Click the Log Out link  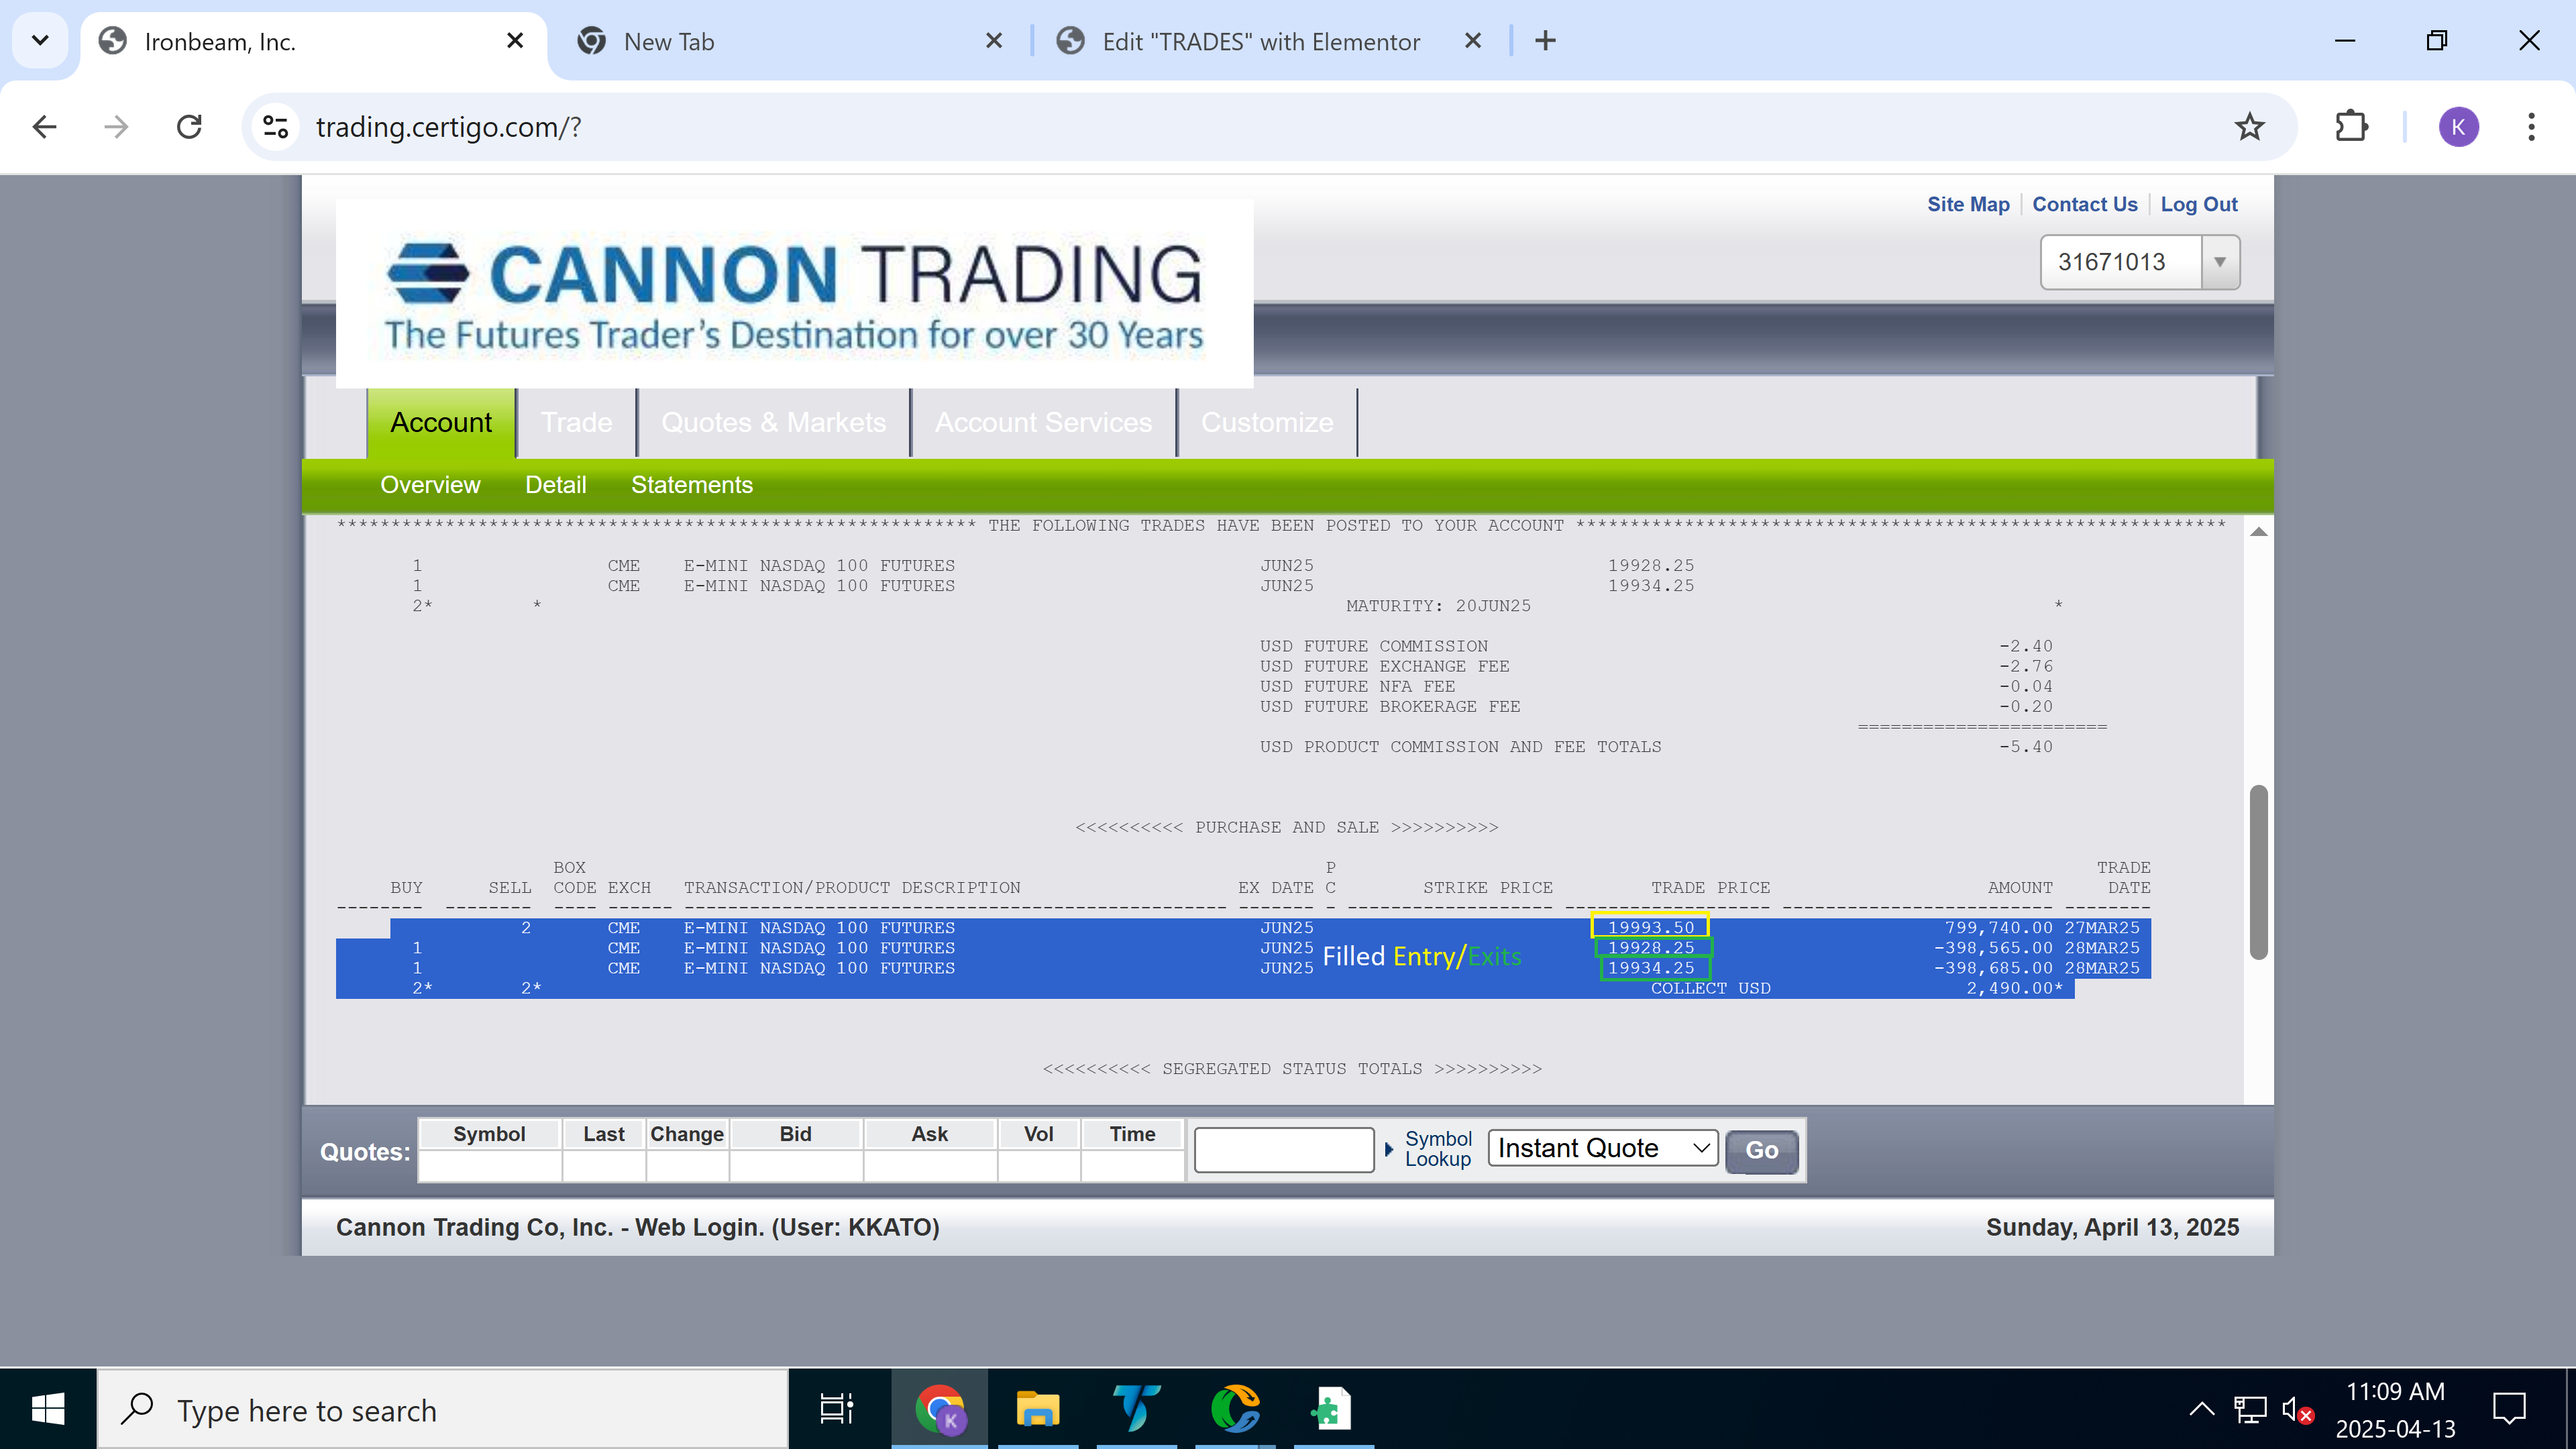pyautogui.click(x=2198, y=204)
